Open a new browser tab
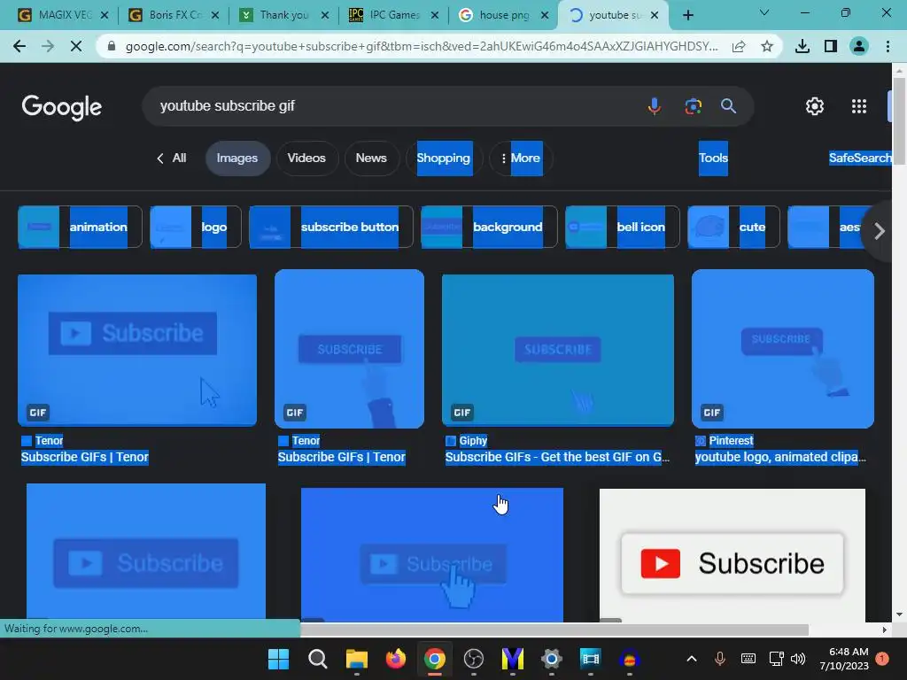The width and height of the screenshot is (907, 680). click(687, 15)
